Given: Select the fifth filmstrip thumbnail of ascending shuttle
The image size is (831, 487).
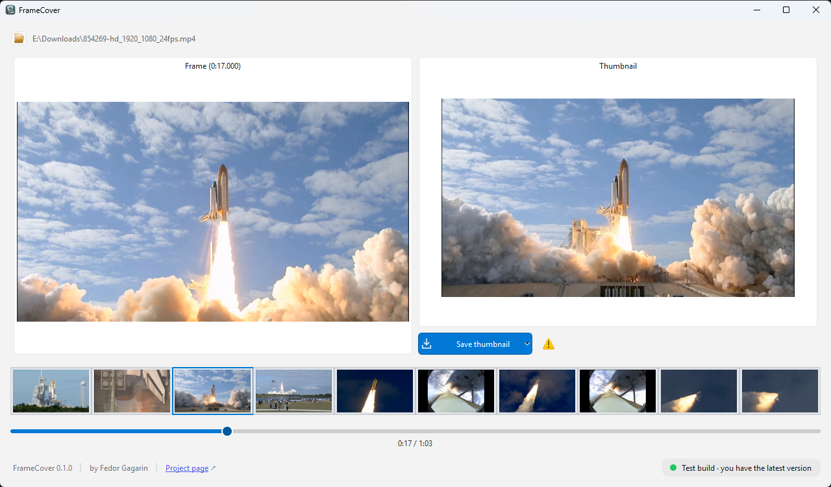Looking at the screenshot, I should 375,391.
